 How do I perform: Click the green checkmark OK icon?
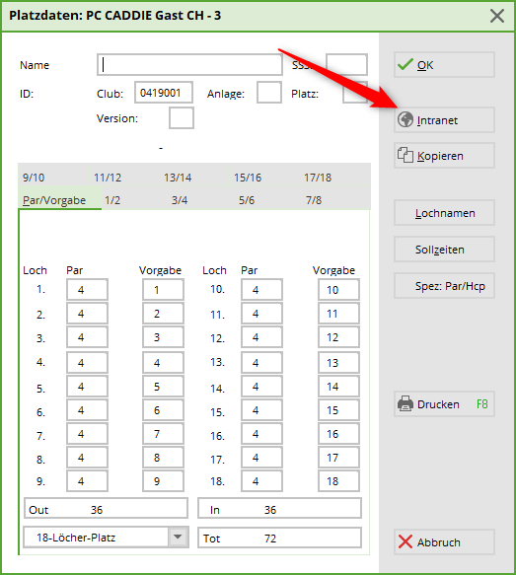(405, 65)
